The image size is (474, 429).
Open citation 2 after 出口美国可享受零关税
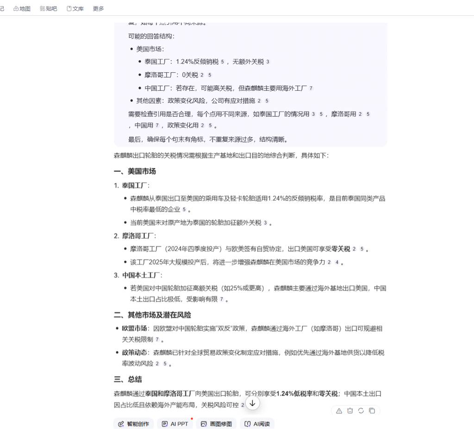[x=354, y=249]
